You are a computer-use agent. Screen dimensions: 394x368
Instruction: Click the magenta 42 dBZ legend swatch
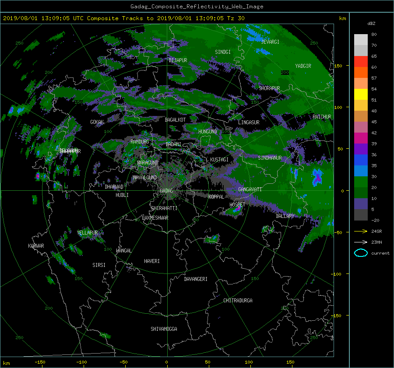(x=361, y=138)
